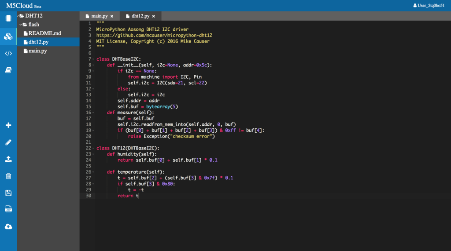
Task: Click 'checksum error' string on line 20
Action: (x=191, y=136)
